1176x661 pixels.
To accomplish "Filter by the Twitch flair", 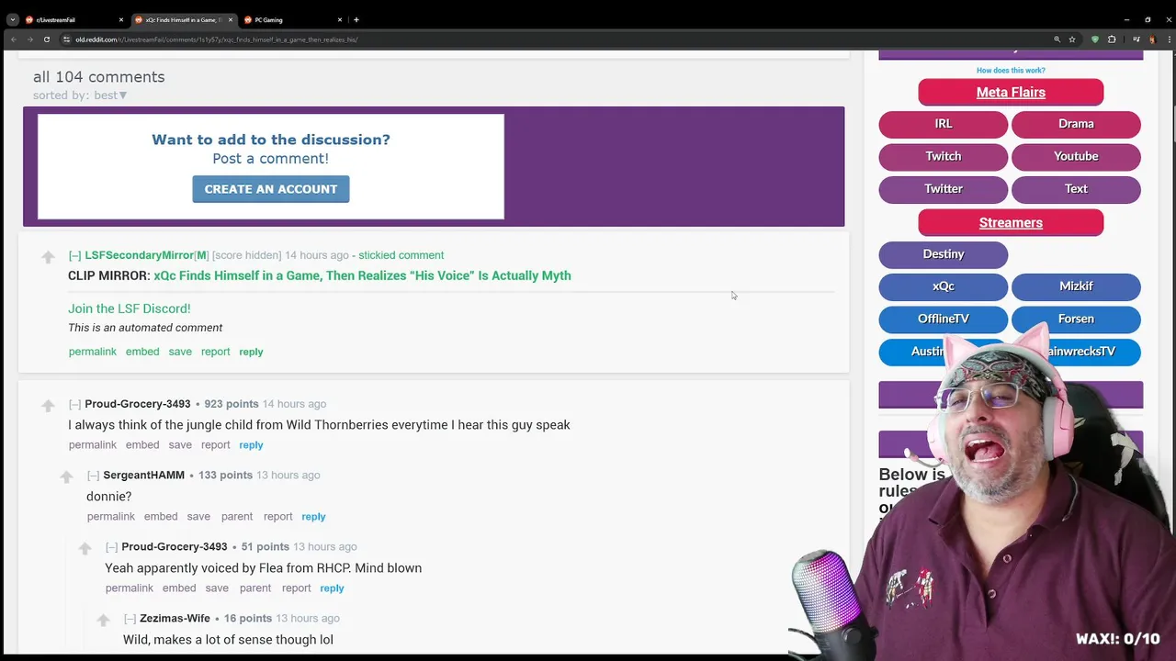I will [x=944, y=156].
